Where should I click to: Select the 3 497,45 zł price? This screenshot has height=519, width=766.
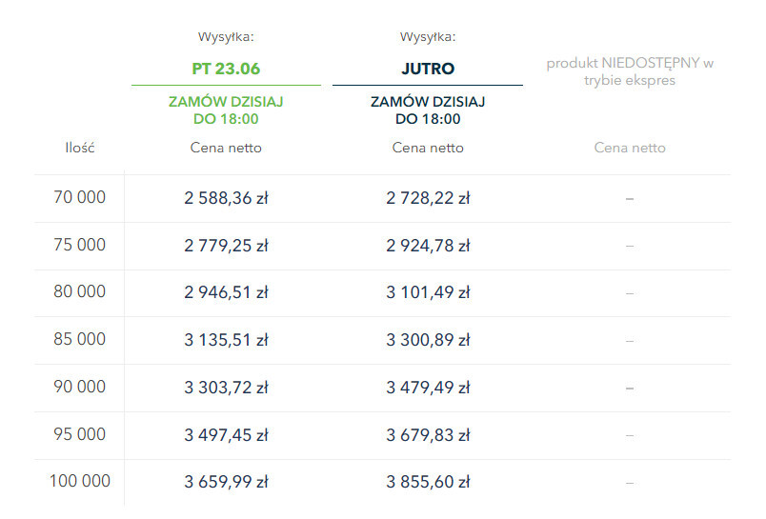click(226, 434)
